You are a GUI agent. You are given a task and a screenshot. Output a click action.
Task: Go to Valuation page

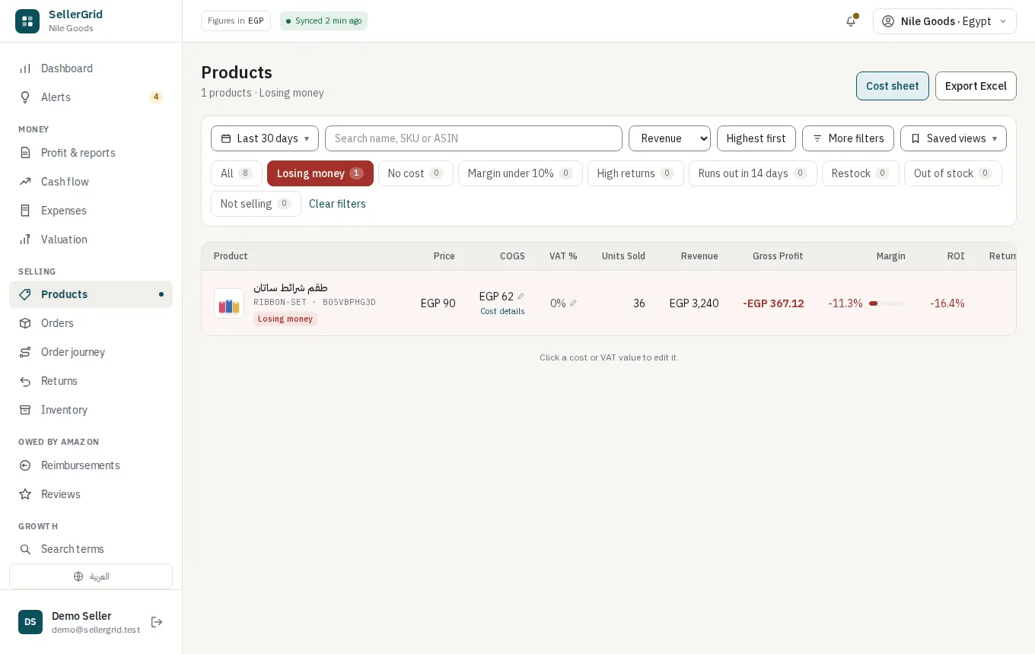91,240
